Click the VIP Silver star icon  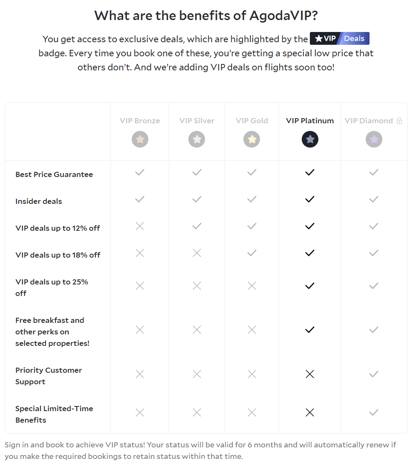point(196,139)
